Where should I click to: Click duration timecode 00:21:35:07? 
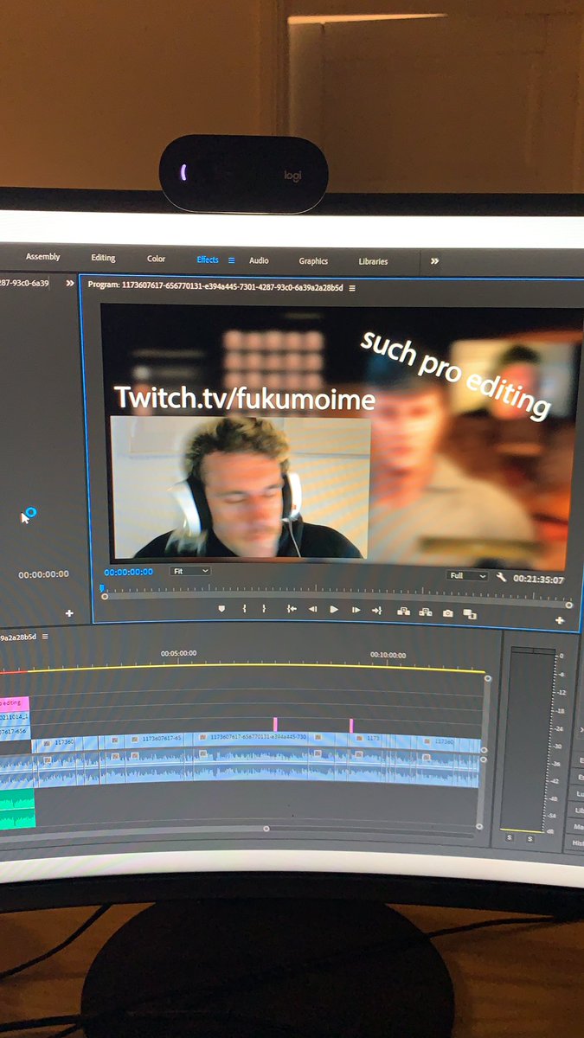(539, 580)
